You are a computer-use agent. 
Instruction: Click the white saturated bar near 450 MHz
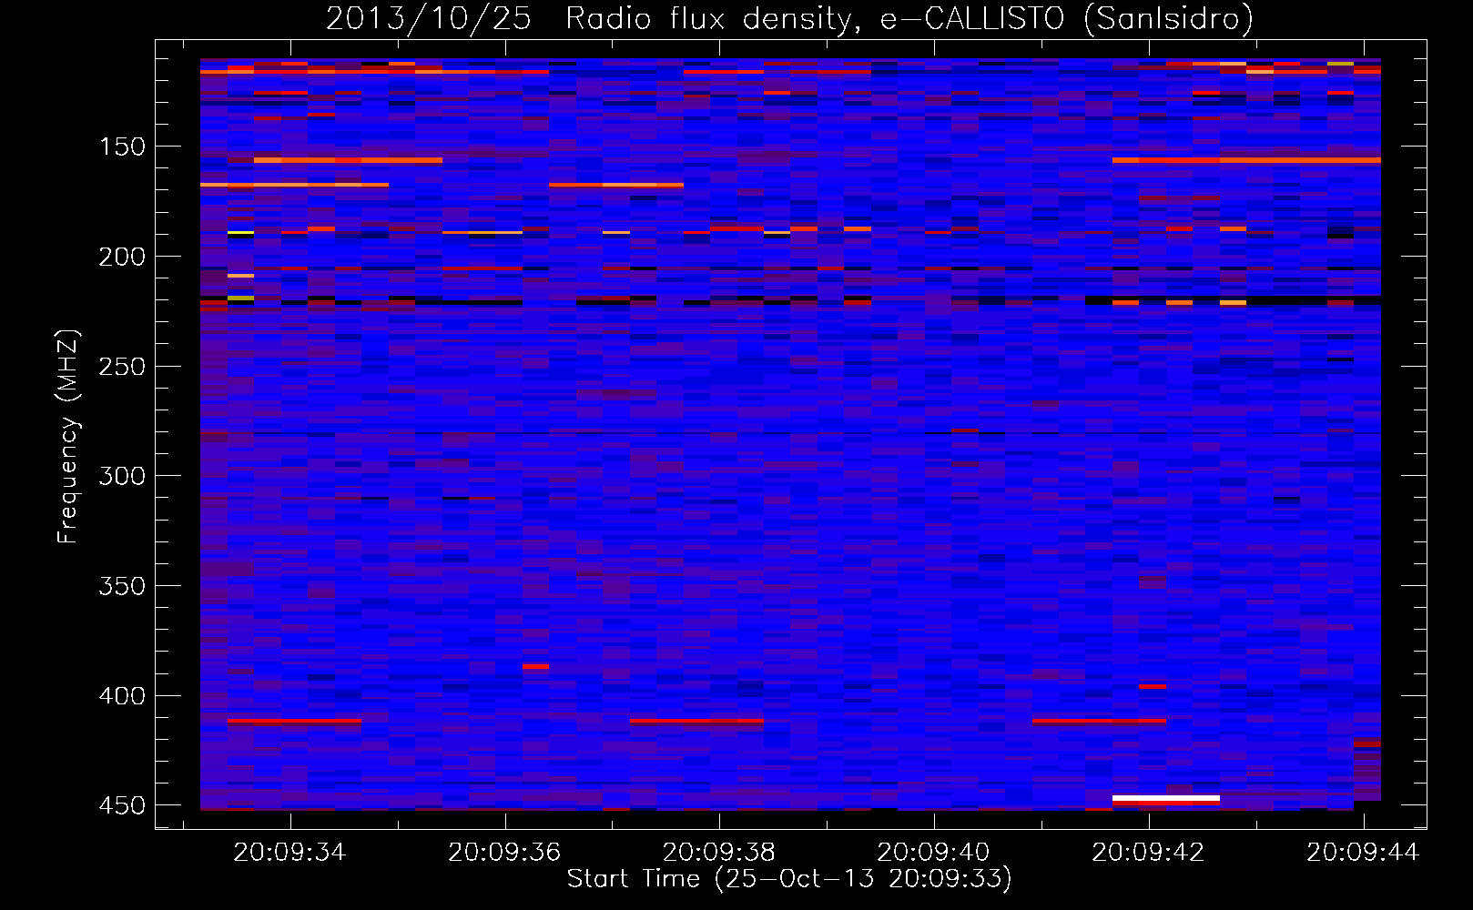[1165, 798]
